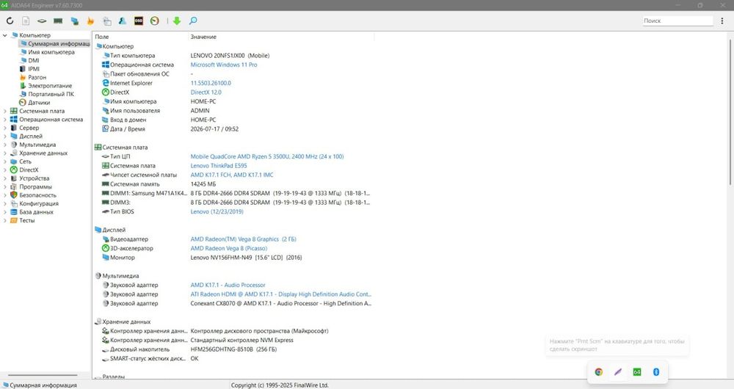Select Датчики in the sidebar tree
734x389 pixels.
(39, 103)
